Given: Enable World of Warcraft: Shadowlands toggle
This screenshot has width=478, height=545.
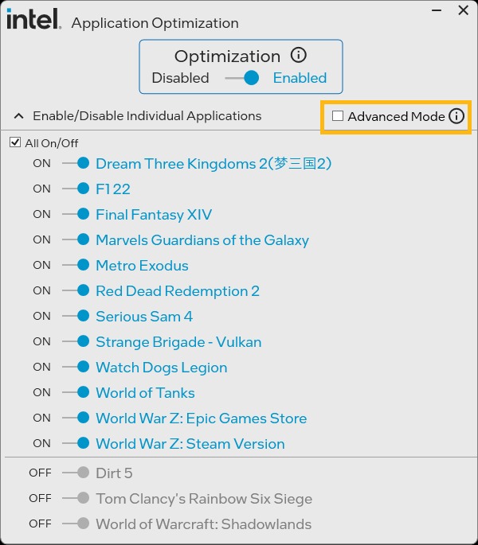Looking at the screenshot, I should (76, 524).
